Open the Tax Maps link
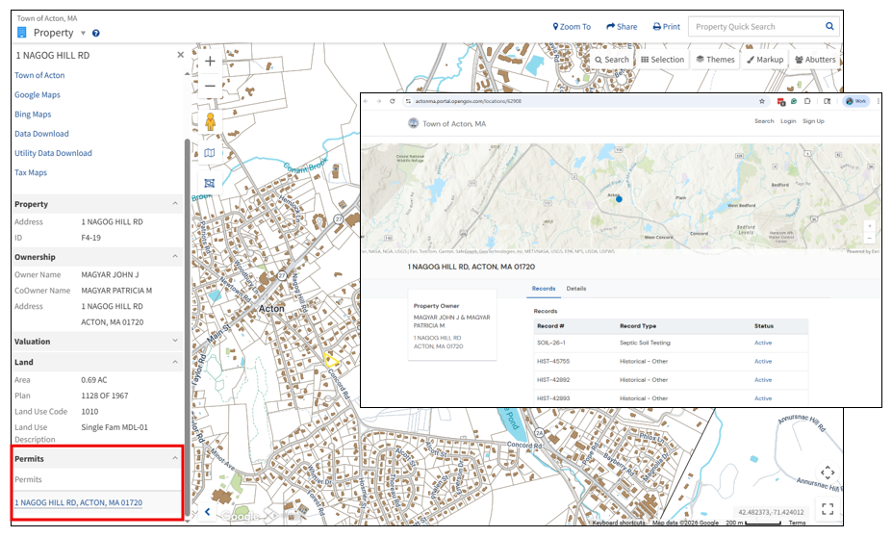The width and height of the screenshot is (892, 537). coord(31,172)
